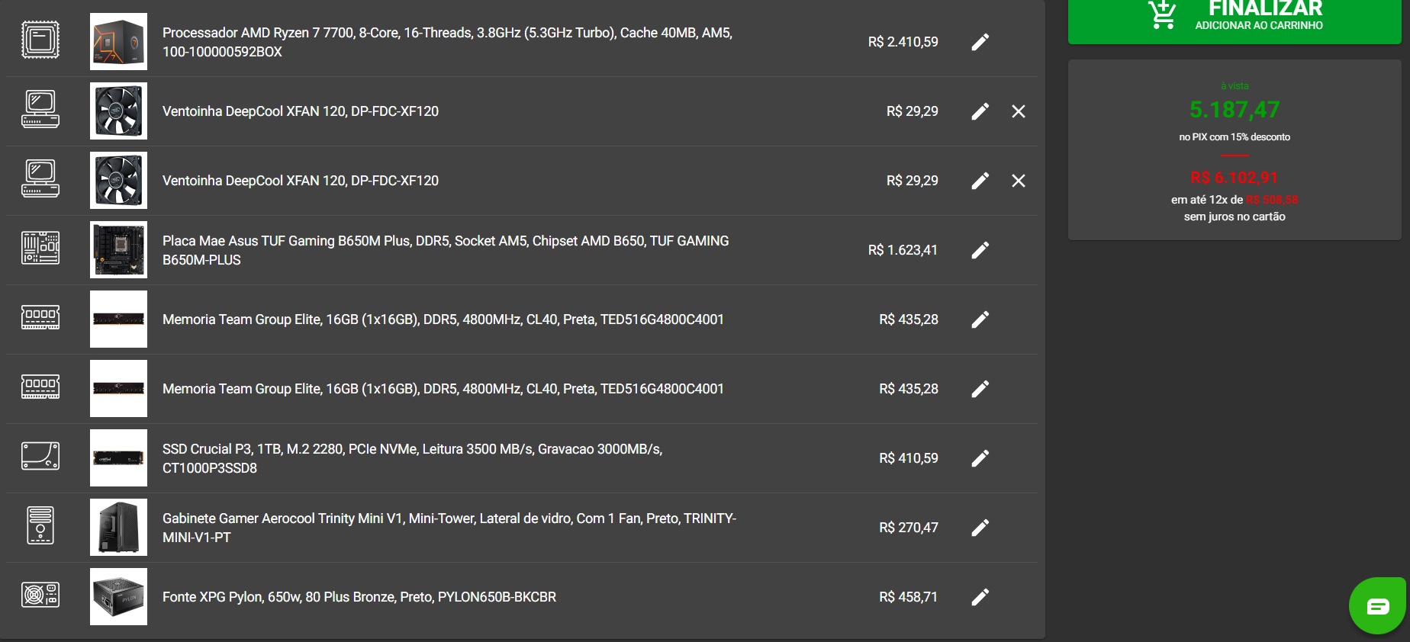Edit the SSD Crucial P3 1TB item

(980, 458)
